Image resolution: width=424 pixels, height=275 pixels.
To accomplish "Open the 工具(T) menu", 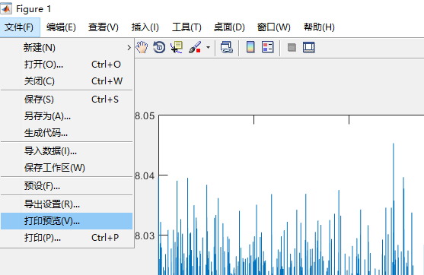I will (186, 27).
